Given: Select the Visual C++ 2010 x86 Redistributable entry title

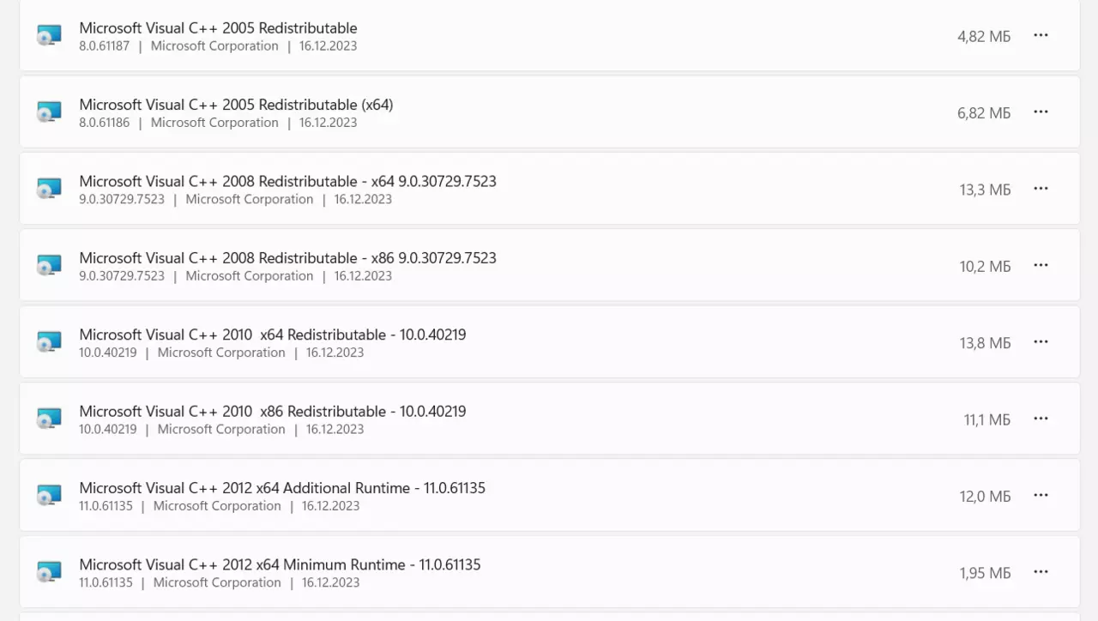Looking at the screenshot, I should click(273, 411).
